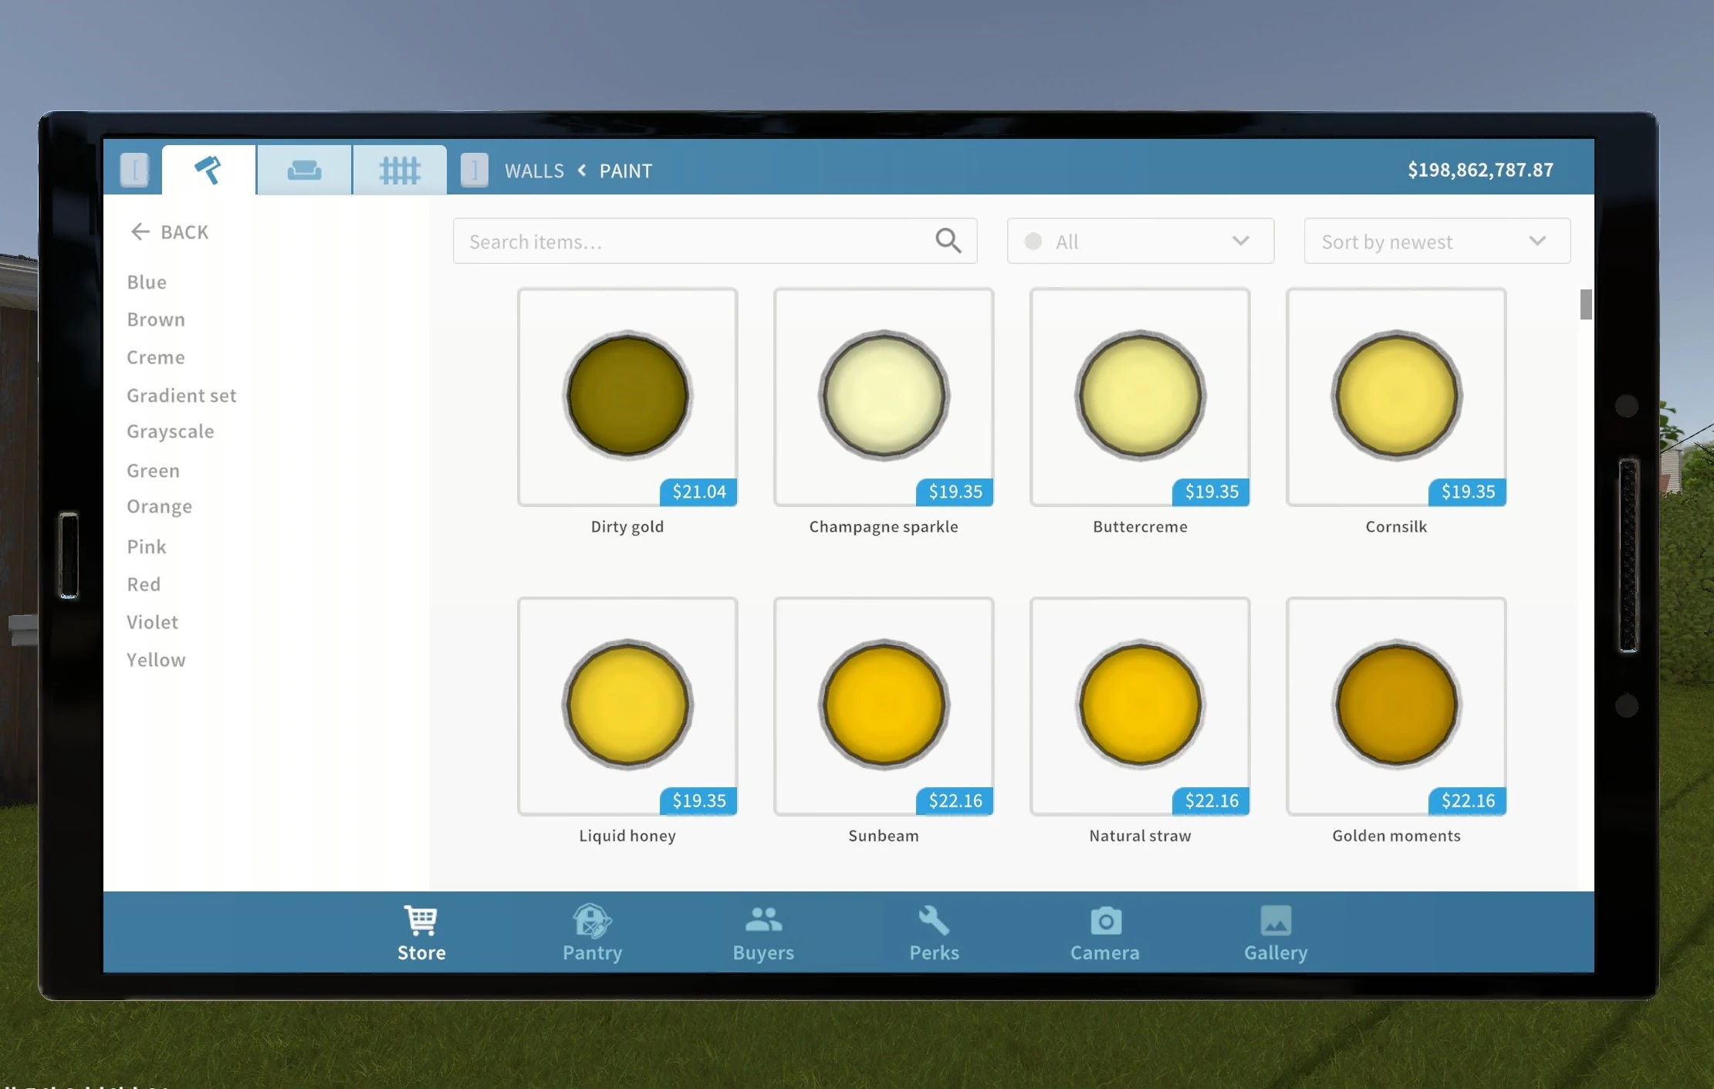
Task: Click the WALLS breadcrumb chevron
Action: point(582,171)
